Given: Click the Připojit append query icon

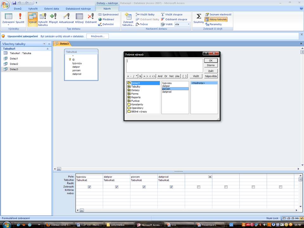Looking at the screenshot, I should point(53,16).
